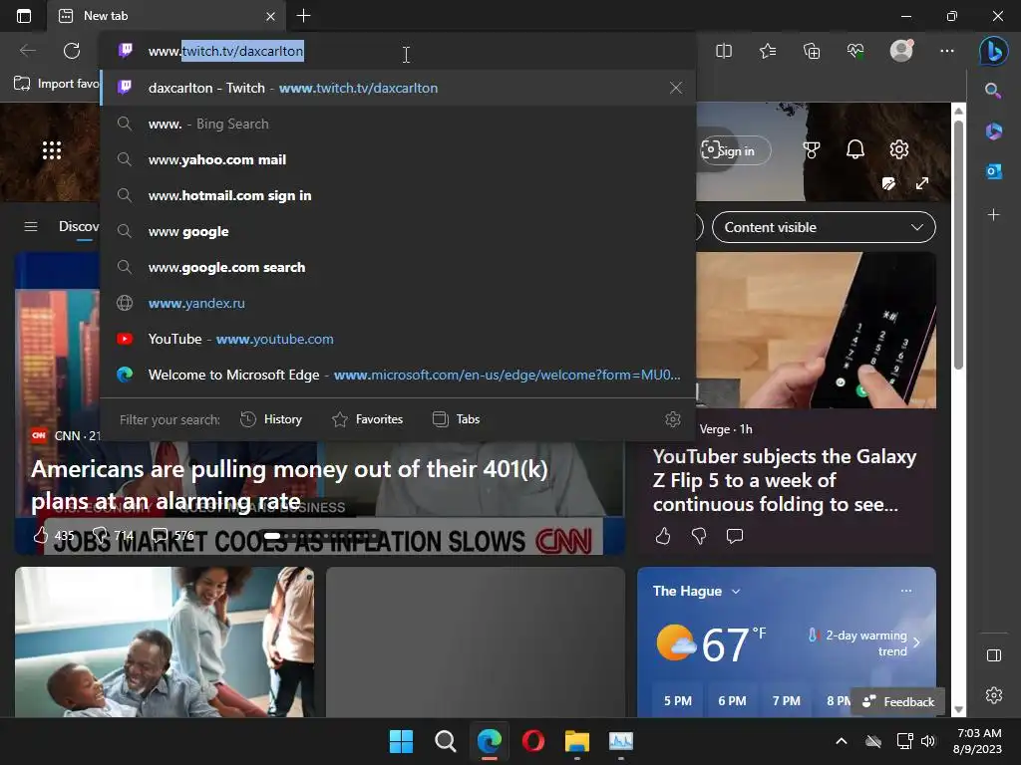
Task: Open split screen view icon
Action: pos(724,51)
